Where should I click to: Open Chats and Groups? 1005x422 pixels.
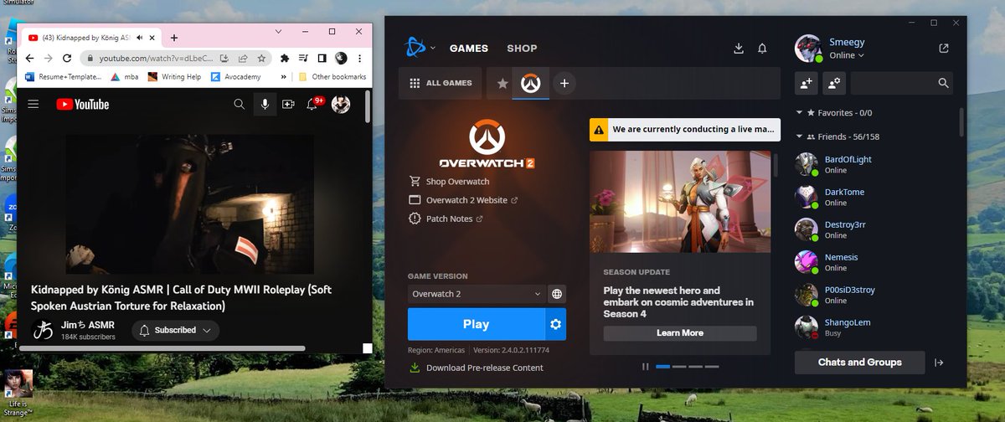click(x=859, y=363)
